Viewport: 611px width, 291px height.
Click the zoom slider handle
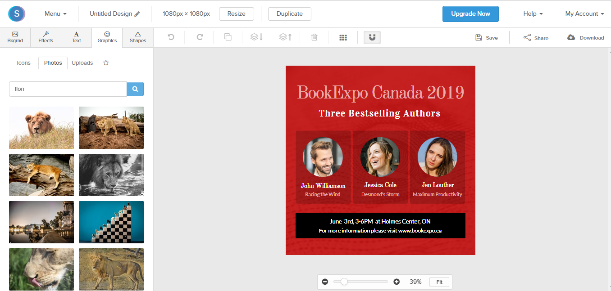[344, 282]
